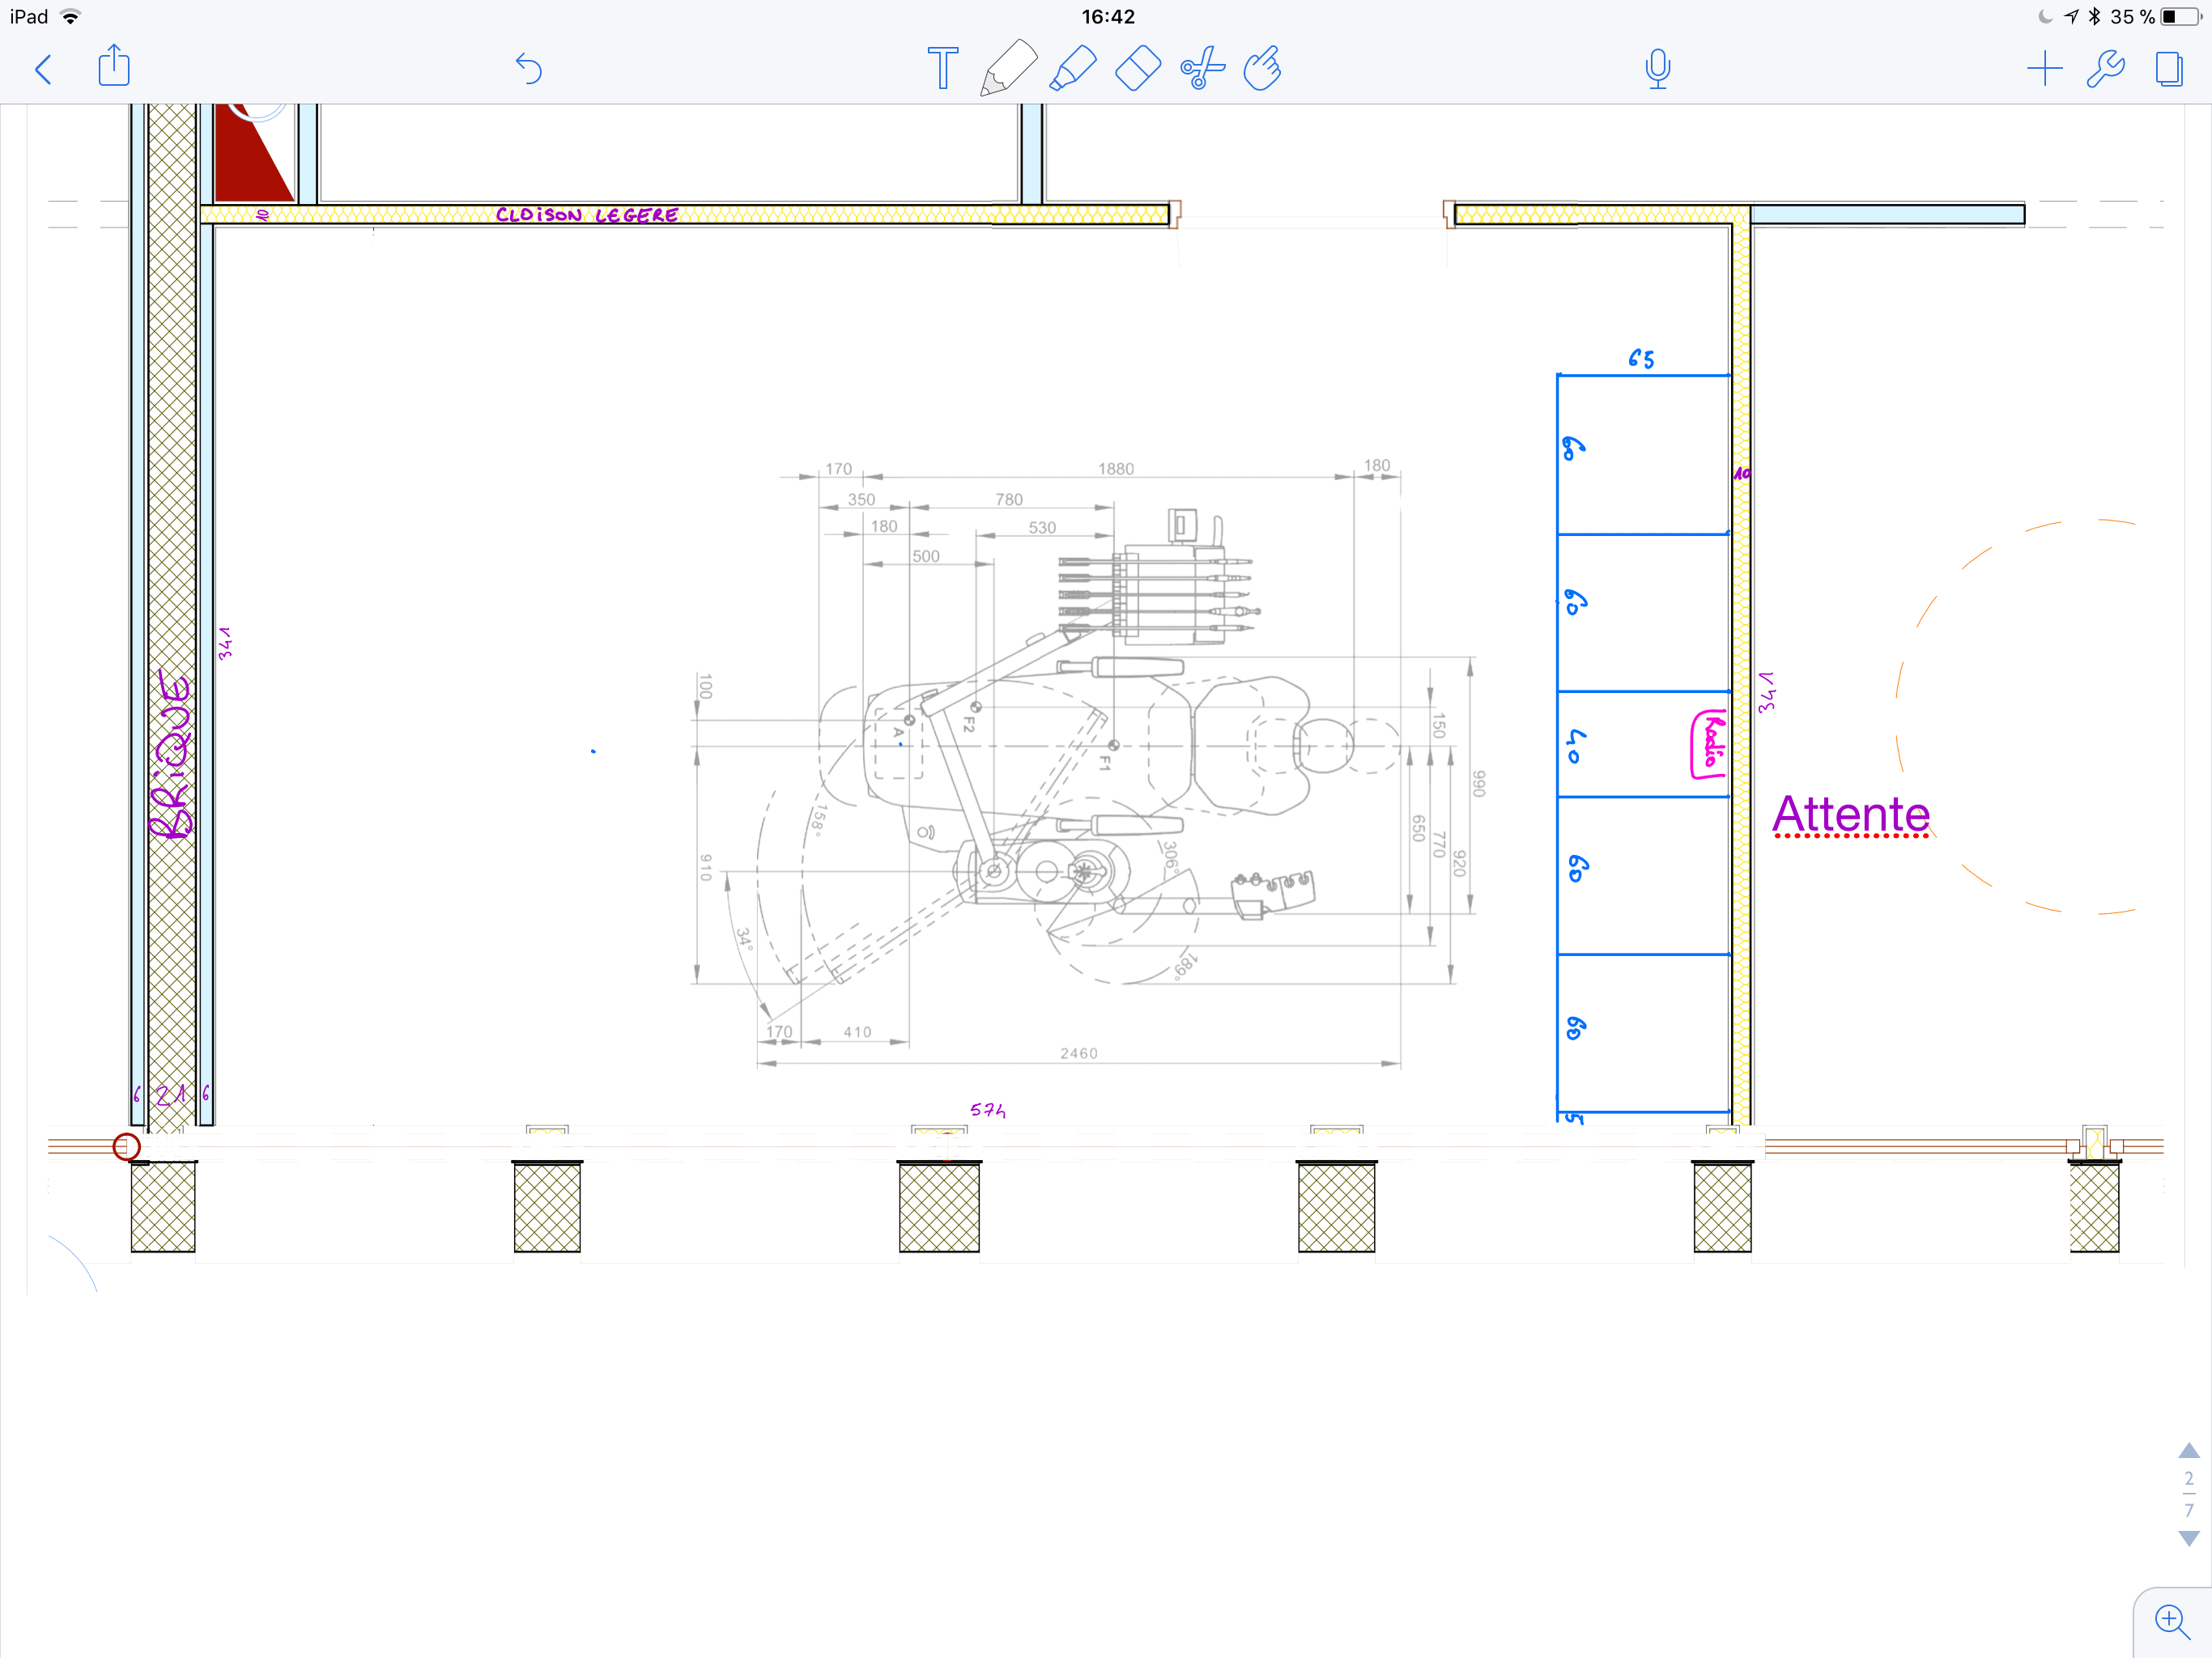
Task: Go back to the notes library
Action: click(x=43, y=70)
